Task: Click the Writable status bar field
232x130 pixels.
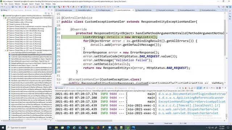Action: click(x=151, y=123)
